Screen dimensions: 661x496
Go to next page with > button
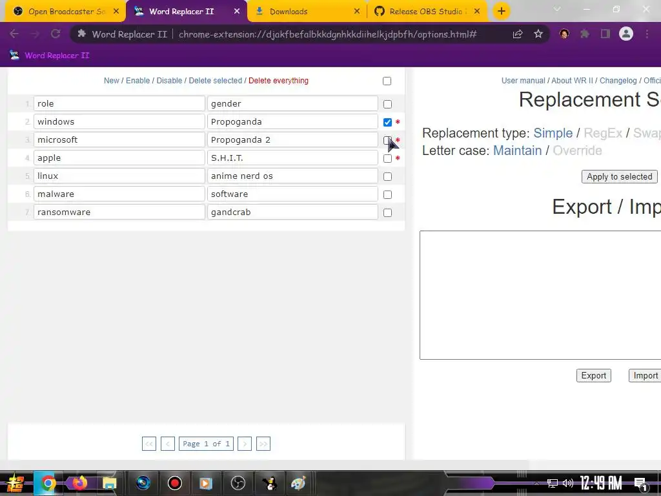click(245, 444)
